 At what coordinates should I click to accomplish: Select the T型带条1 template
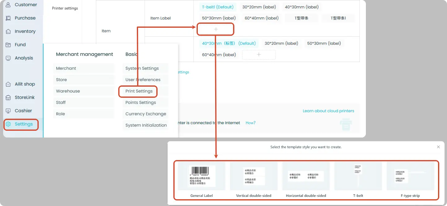[x=338, y=18]
